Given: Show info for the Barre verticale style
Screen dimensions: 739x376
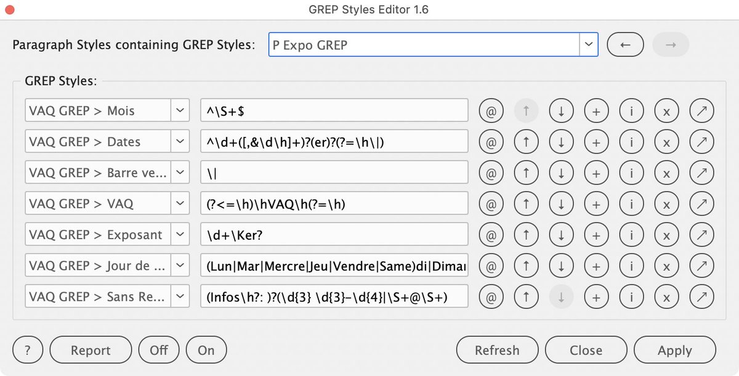Looking at the screenshot, I should (631, 172).
